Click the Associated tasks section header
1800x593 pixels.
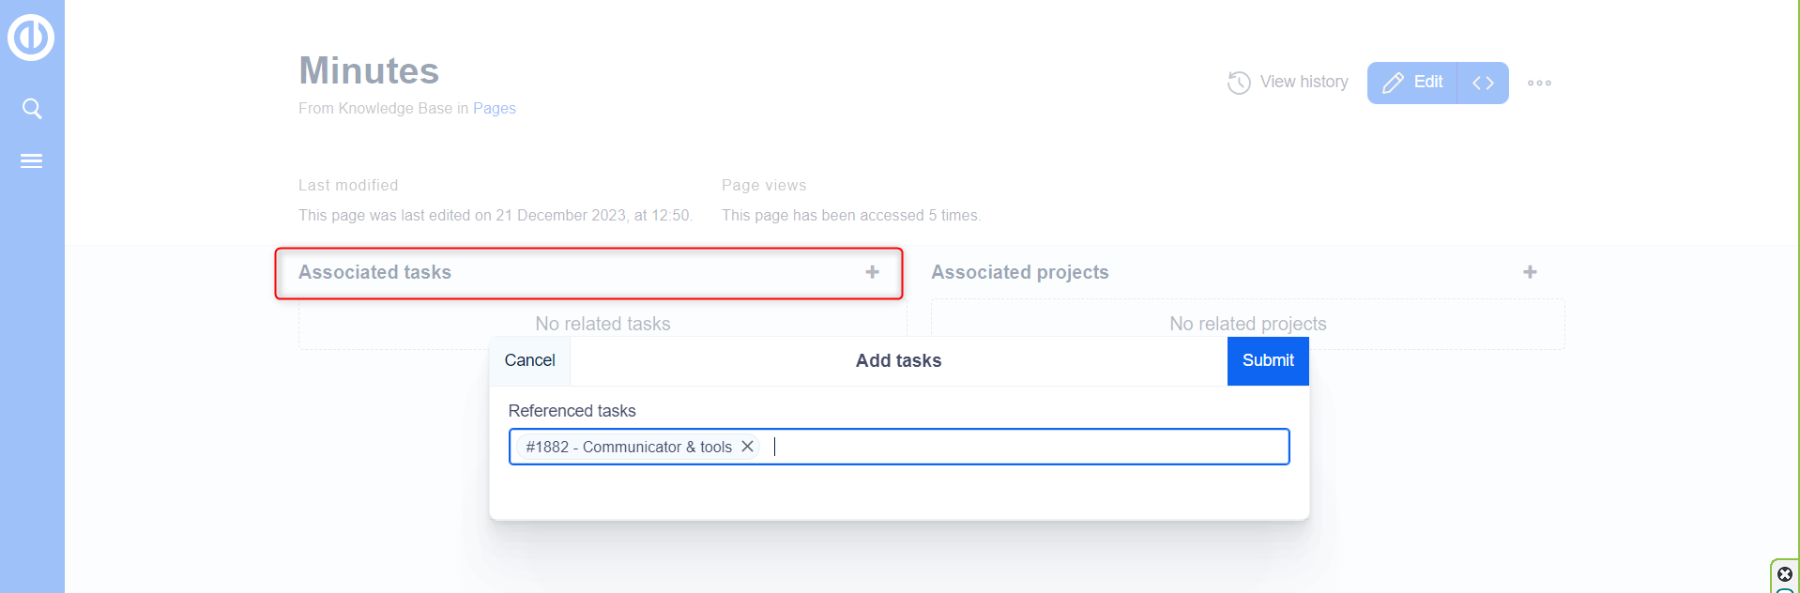pyautogui.click(x=375, y=272)
